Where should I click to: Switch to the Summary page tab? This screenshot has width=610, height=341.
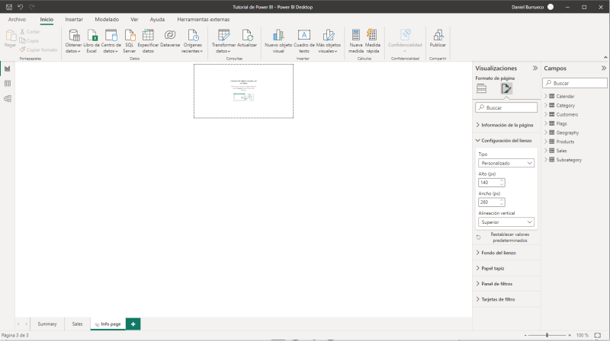click(x=47, y=324)
